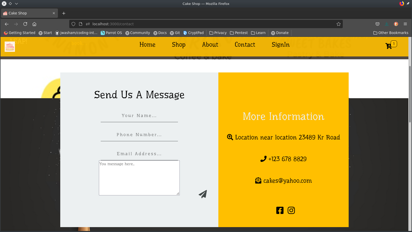Click the paper plane send icon
The height and width of the screenshot is (232, 412).
[x=202, y=194]
